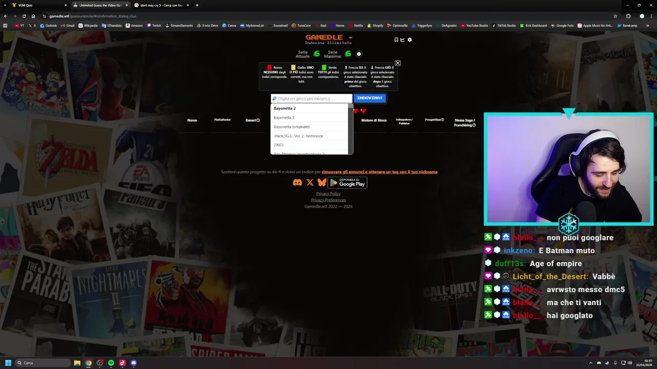Open the Gamedle settings gear
This screenshot has height=369, width=657.
pyautogui.click(x=410, y=39)
